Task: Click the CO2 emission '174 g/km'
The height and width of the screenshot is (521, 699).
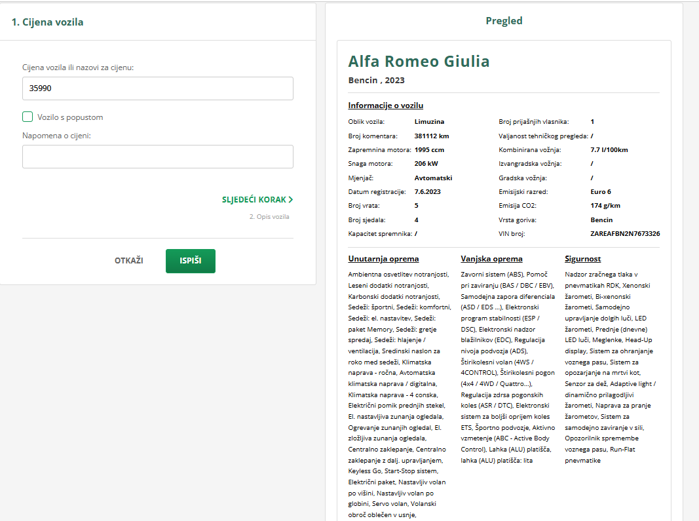Action: pyautogui.click(x=605, y=206)
